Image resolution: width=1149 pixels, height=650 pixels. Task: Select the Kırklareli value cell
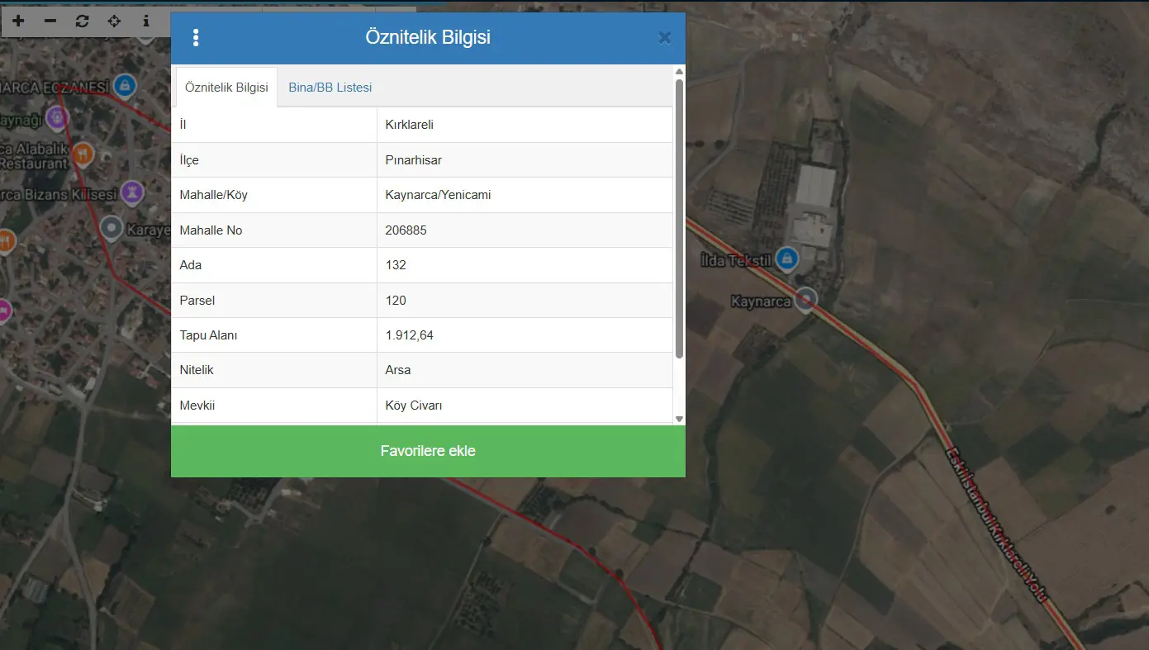[525, 125]
